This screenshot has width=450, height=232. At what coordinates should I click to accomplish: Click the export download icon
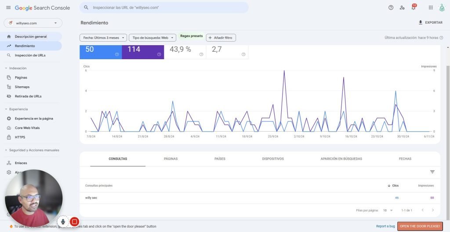coord(421,22)
